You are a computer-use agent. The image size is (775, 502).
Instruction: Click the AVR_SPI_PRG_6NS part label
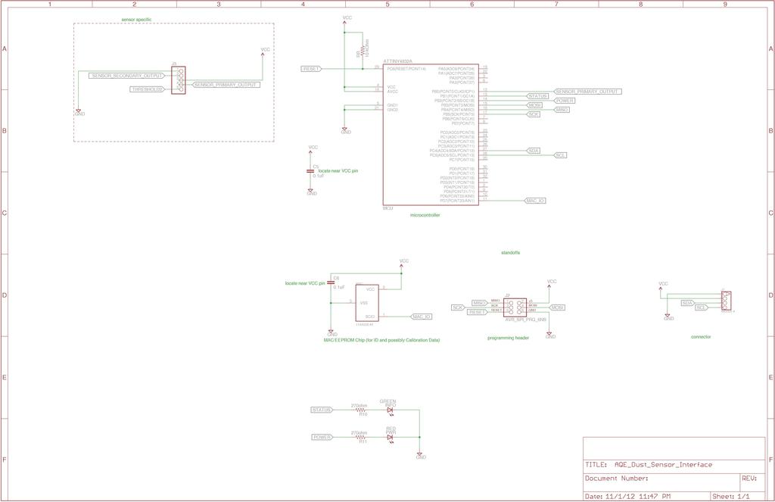(525, 320)
